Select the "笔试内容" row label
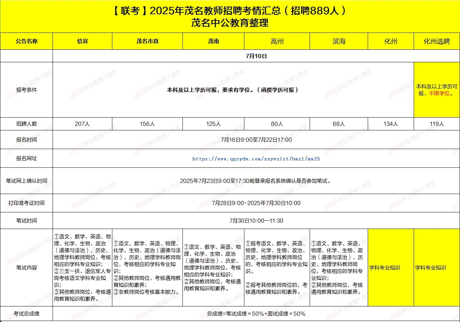 point(27,268)
